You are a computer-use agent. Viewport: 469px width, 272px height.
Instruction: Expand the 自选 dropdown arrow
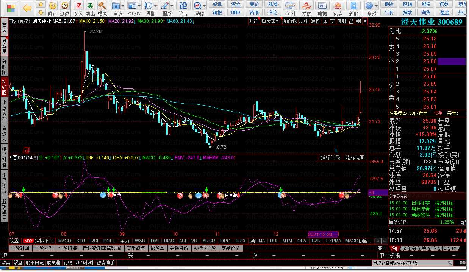point(123,6)
